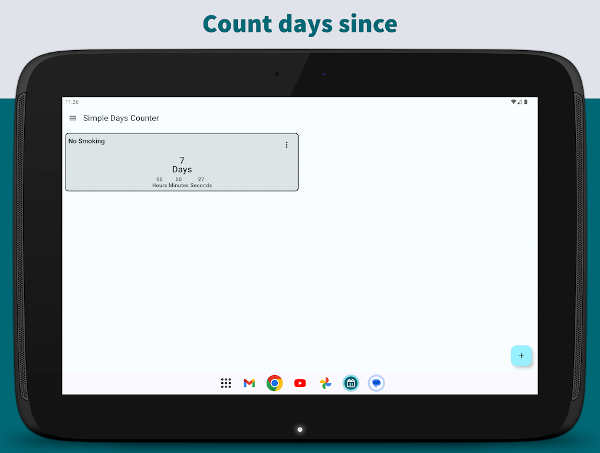Click the Count days since heading

300,24
